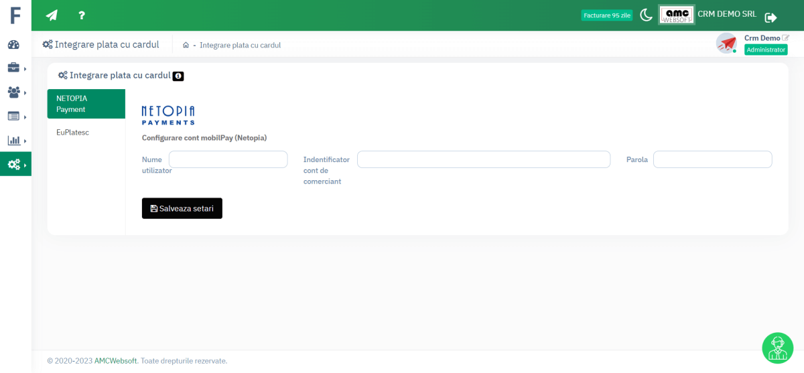Expand the briefcase menu in sidebar

click(14, 68)
